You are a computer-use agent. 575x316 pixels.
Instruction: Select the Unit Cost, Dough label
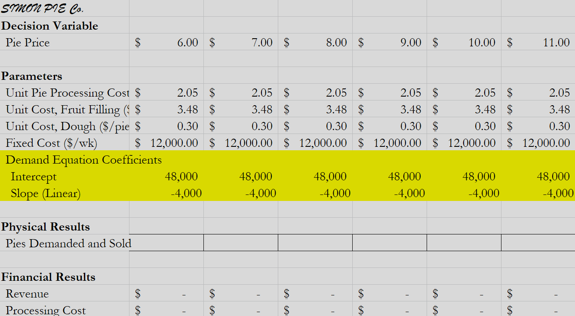pyautogui.click(x=68, y=126)
